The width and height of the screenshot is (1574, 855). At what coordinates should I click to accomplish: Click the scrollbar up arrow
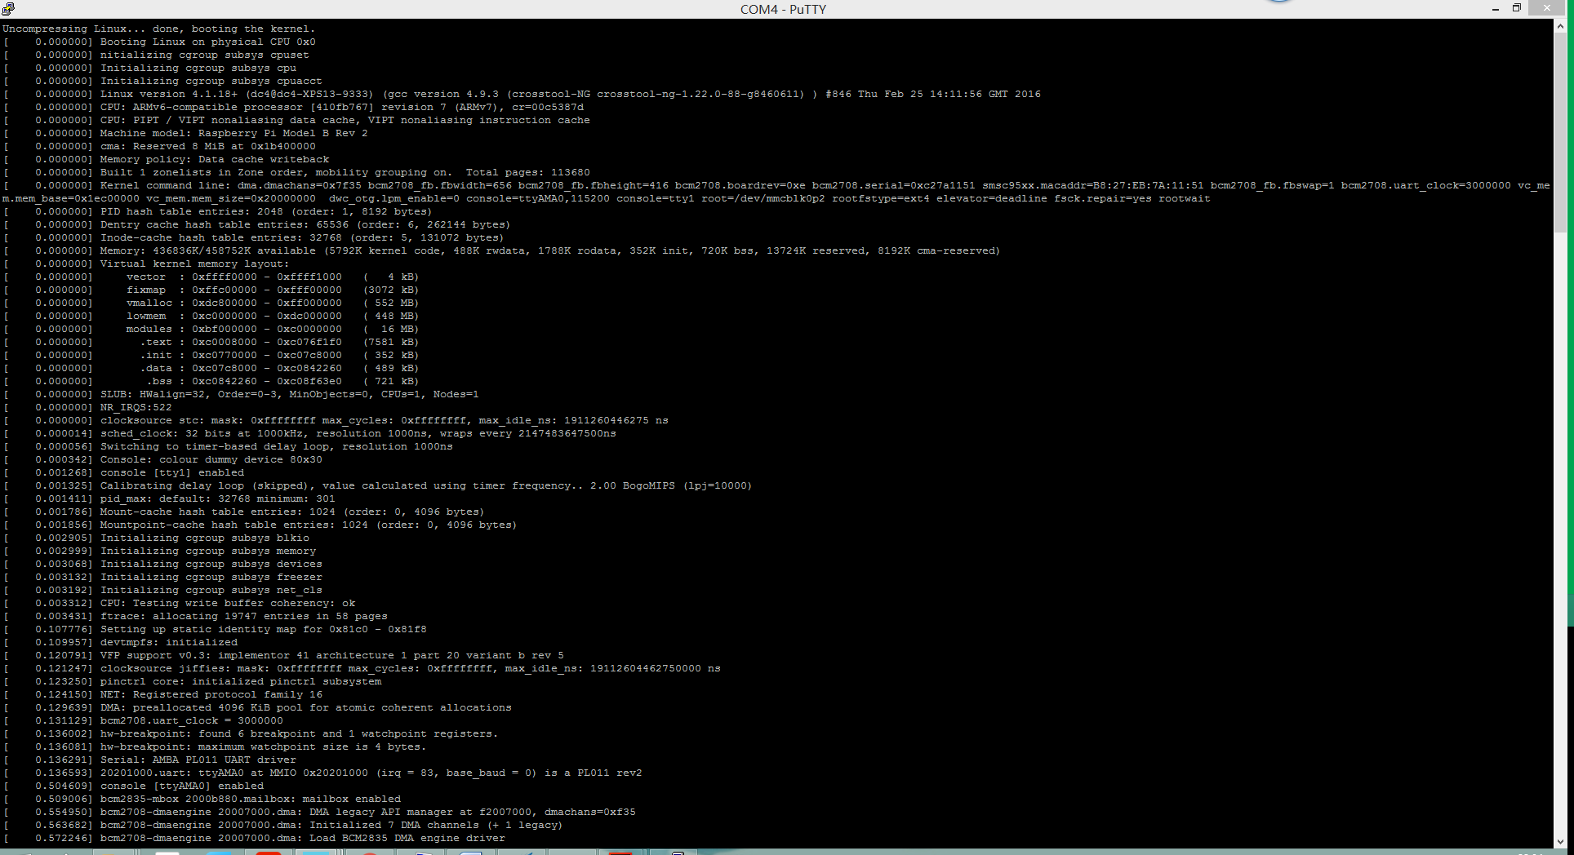pyautogui.click(x=1559, y=26)
